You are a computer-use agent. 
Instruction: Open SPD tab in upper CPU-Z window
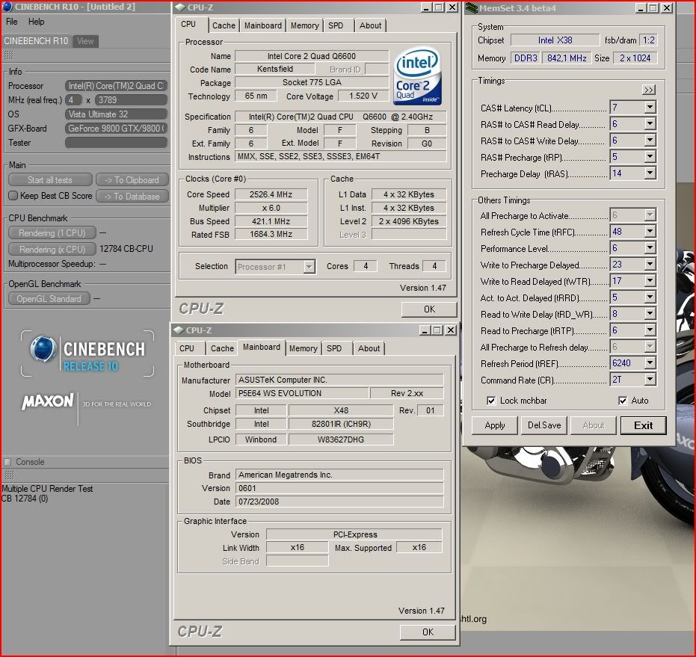(336, 25)
